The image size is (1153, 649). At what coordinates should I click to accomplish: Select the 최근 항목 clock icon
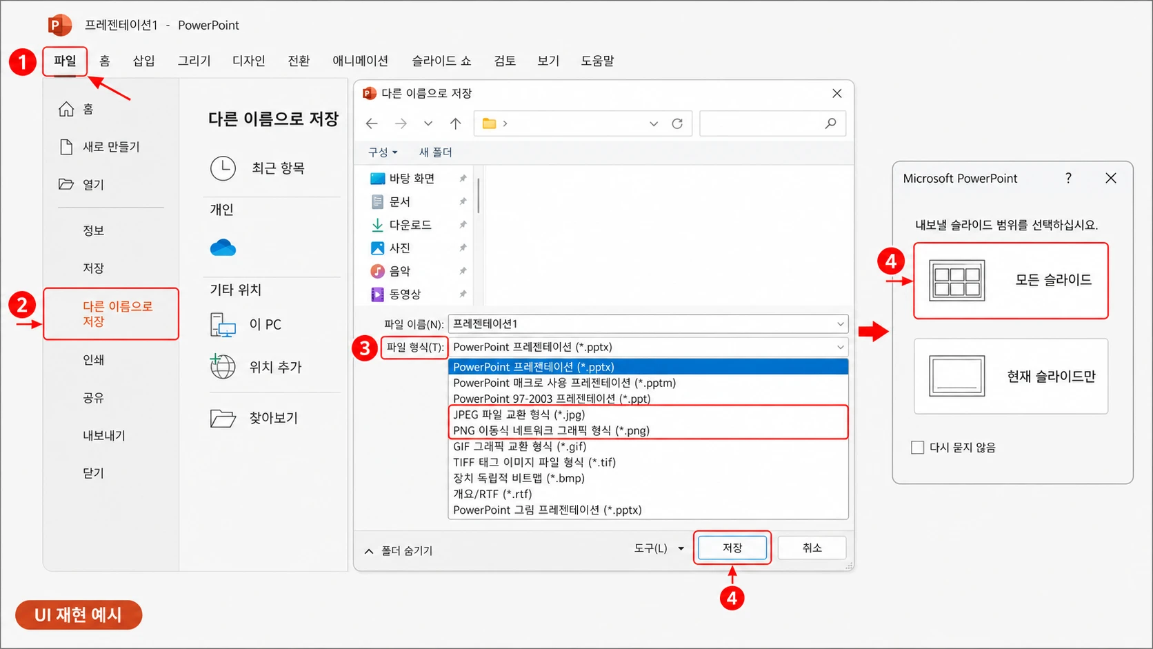(223, 168)
